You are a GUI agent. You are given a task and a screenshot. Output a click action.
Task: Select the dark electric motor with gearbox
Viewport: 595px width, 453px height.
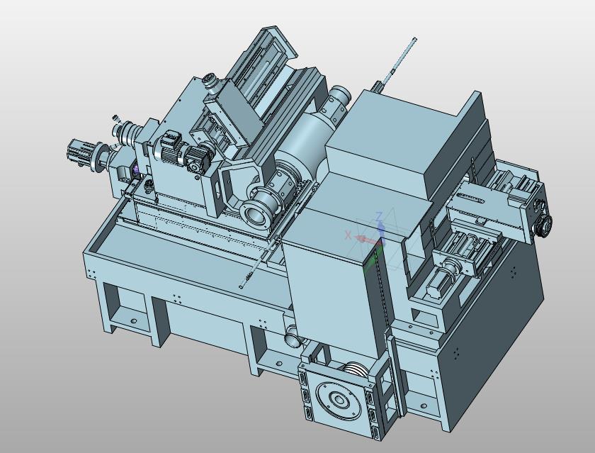click(183, 151)
